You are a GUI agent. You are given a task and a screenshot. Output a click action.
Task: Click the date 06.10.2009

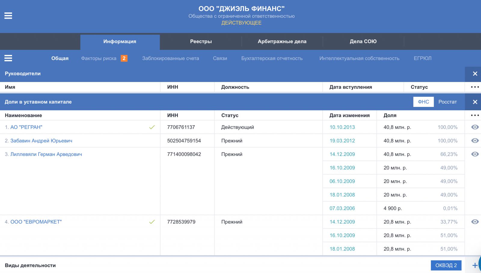click(x=342, y=181)
